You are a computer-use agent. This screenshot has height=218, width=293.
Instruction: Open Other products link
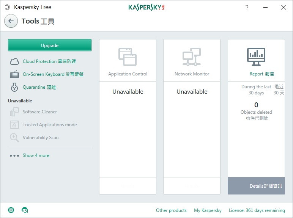[x=171, y=210]
